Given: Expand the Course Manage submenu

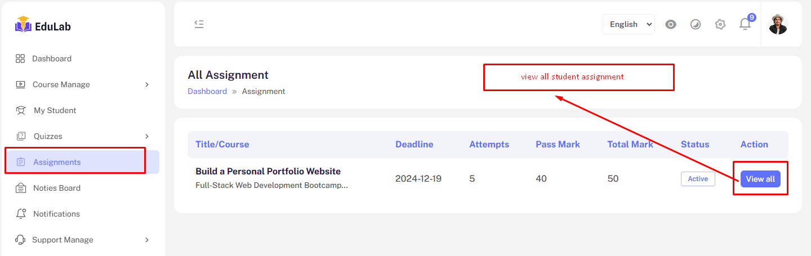Looking at the screenshot, I should [x=147, y=84].
